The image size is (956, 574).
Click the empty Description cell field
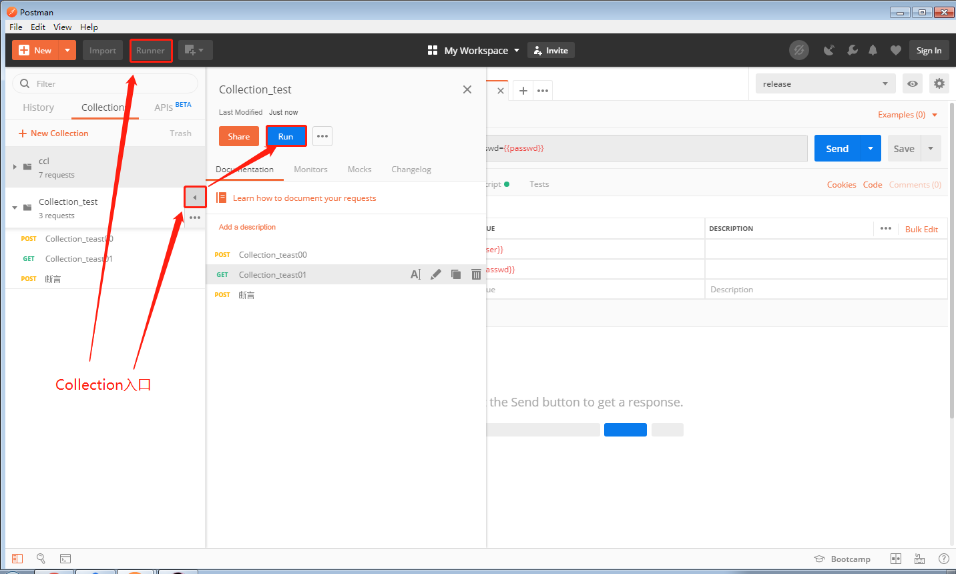(826, 290)
